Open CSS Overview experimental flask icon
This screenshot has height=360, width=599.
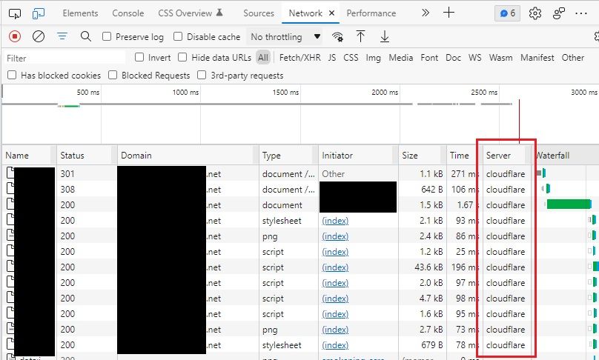[x=219, y=13]
